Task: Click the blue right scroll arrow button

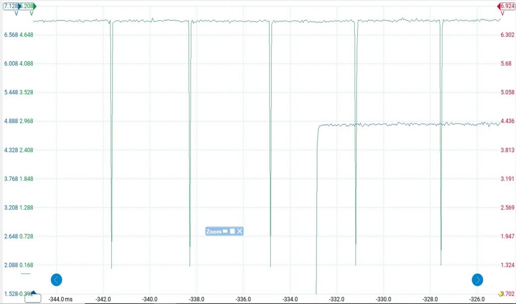Action: (477, 280)
